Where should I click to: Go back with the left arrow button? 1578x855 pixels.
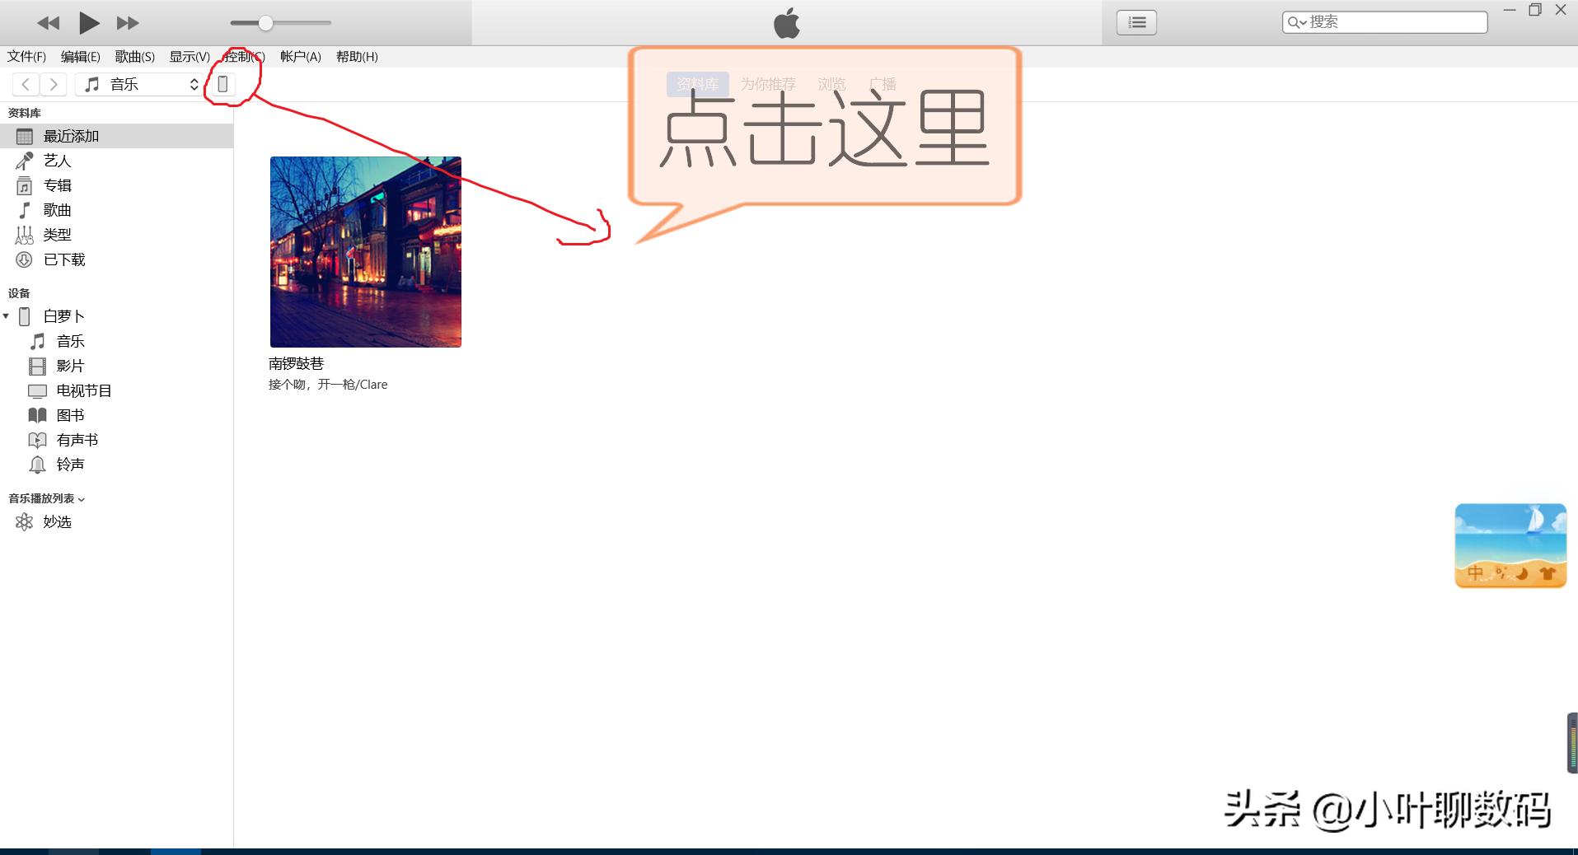coord(26,84)
